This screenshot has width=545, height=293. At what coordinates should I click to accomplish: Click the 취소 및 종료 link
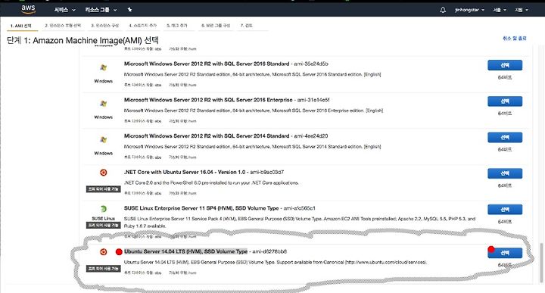coord(515,38)
